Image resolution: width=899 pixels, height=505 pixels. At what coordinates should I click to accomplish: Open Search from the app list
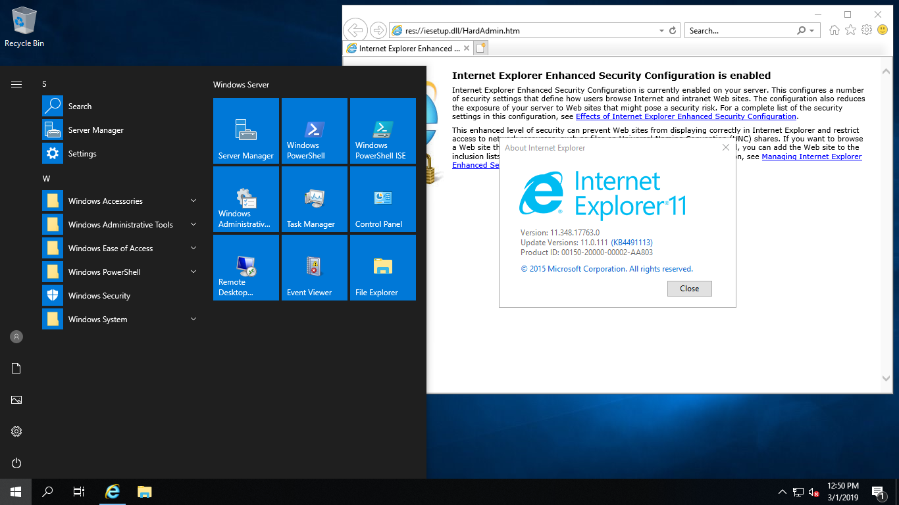pyautogui.click(x=121, y=107)
